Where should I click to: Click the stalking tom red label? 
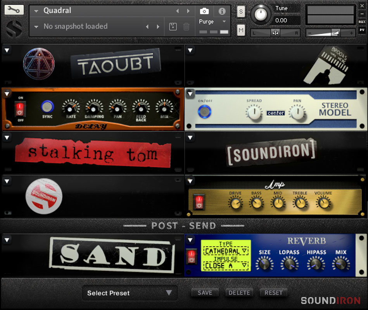pos(93,153)
